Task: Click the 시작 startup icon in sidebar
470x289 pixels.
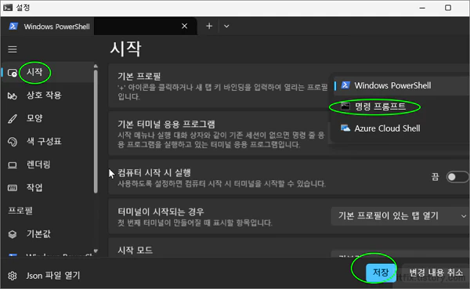Action: [x=13, y=73]
